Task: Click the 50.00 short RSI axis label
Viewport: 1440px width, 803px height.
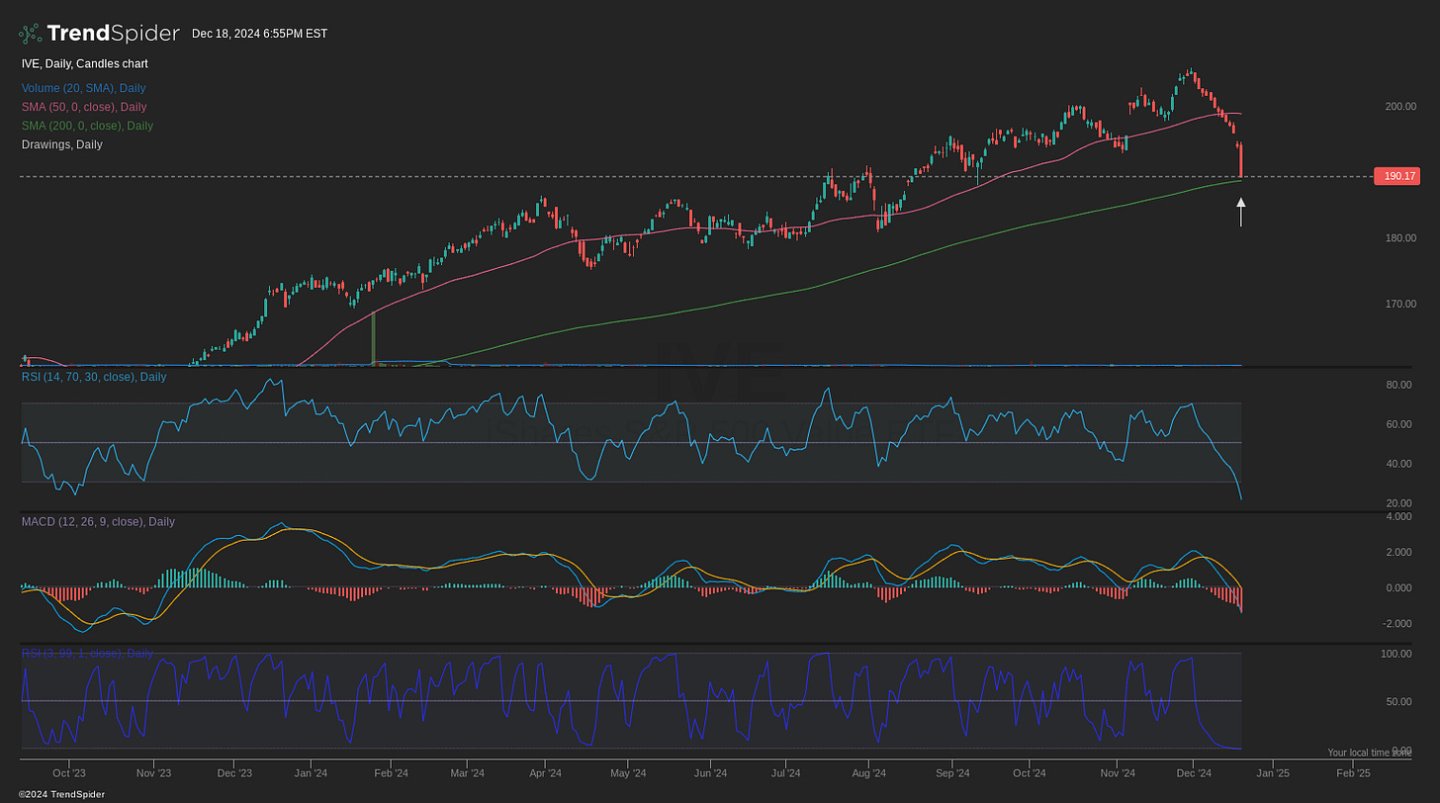Action: coord(1398,701)
